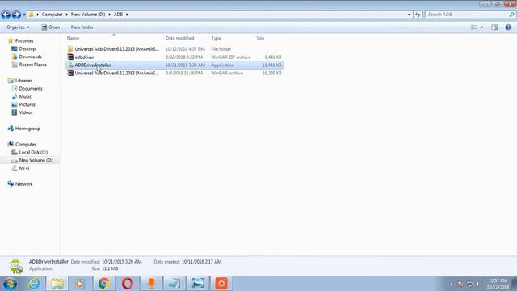
Task: Click the search magnifier icon
Action: click(x=511, y=15)
